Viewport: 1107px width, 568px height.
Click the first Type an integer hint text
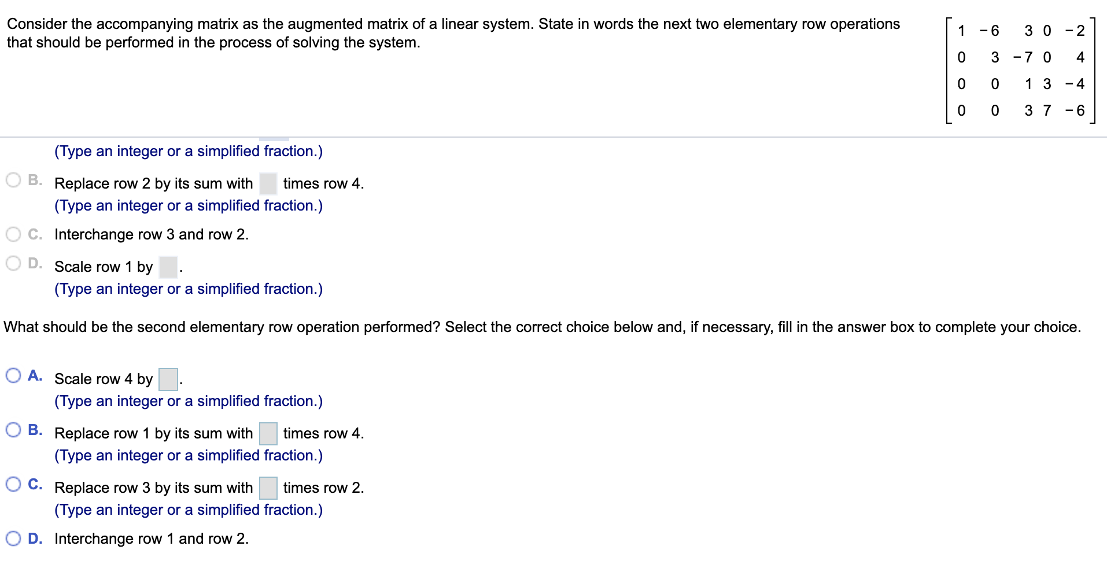pos(187,151)
